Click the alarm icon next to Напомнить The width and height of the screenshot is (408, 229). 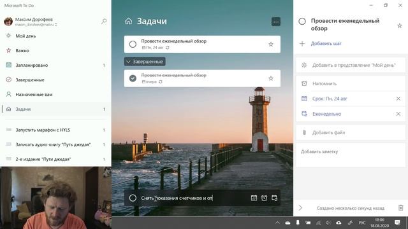304,83
